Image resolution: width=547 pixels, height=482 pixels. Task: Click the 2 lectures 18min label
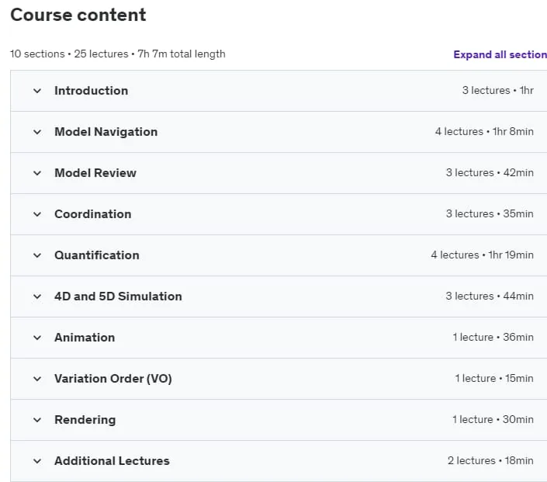(490, 461)
